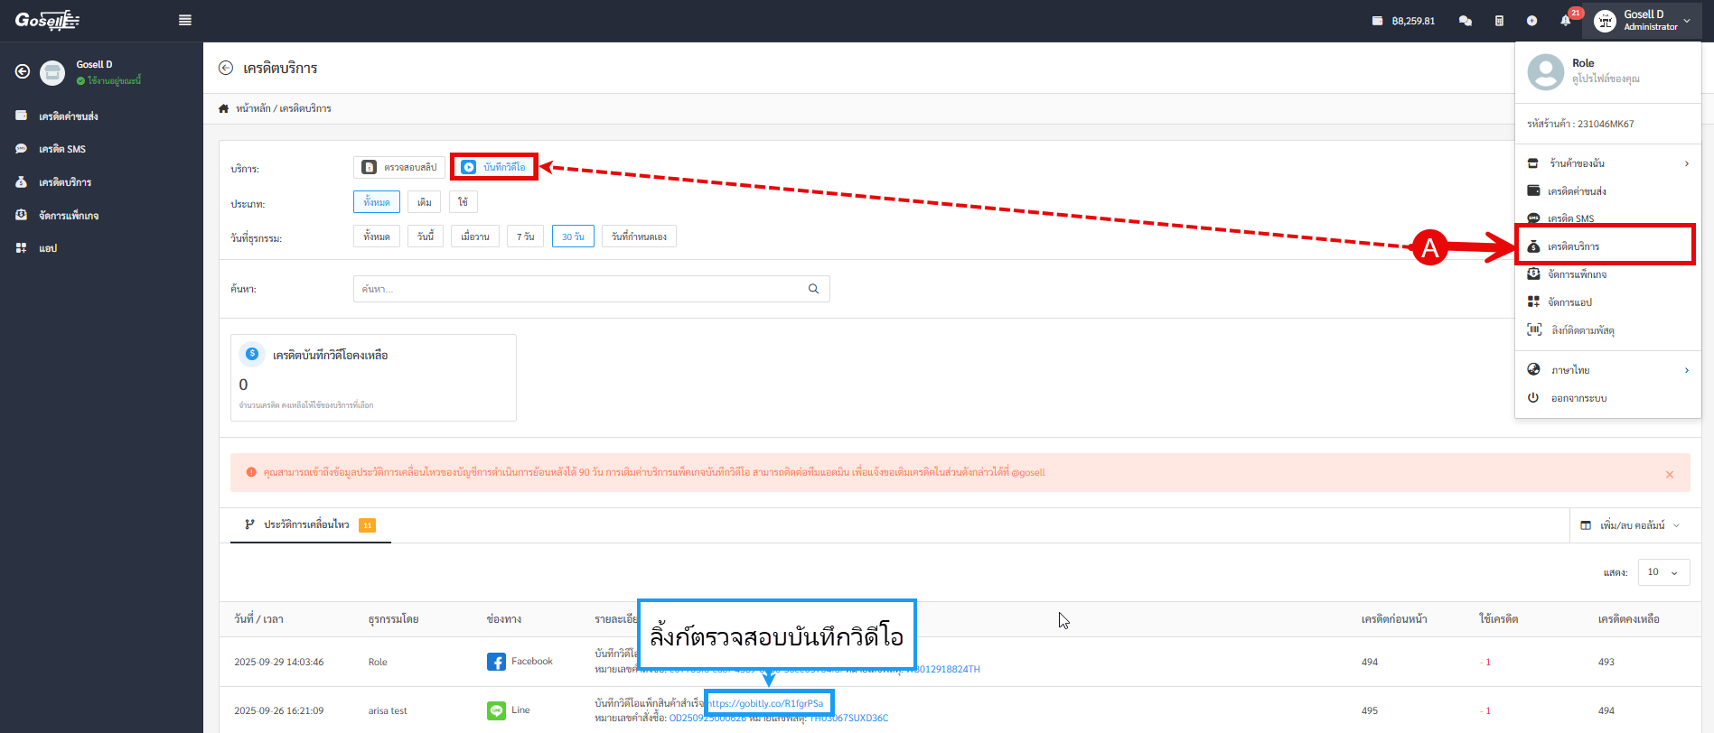The height and width of the screenshot is (733, 1714).
Task: Open the notifications bell icon
Action: click(1565, 21)
